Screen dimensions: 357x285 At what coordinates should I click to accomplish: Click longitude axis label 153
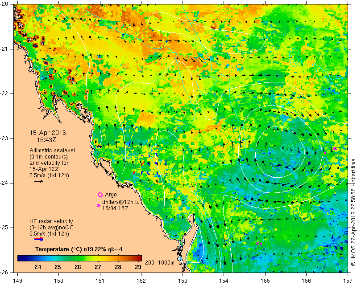pyautogui.click(x=183, y=281)
